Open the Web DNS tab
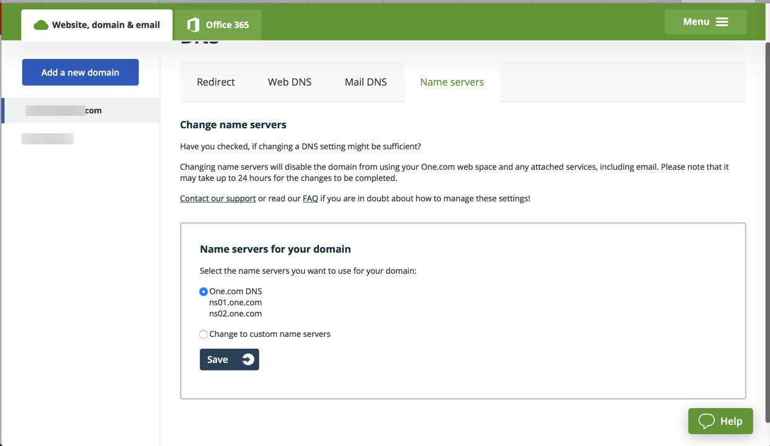770x446 pixels. (290, 82)
